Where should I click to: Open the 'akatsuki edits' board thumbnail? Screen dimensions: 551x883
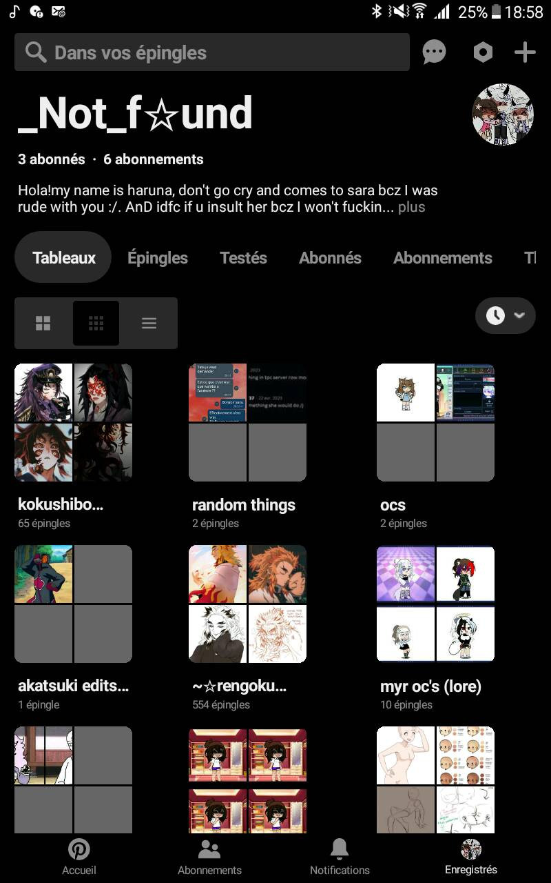point(73,604)
